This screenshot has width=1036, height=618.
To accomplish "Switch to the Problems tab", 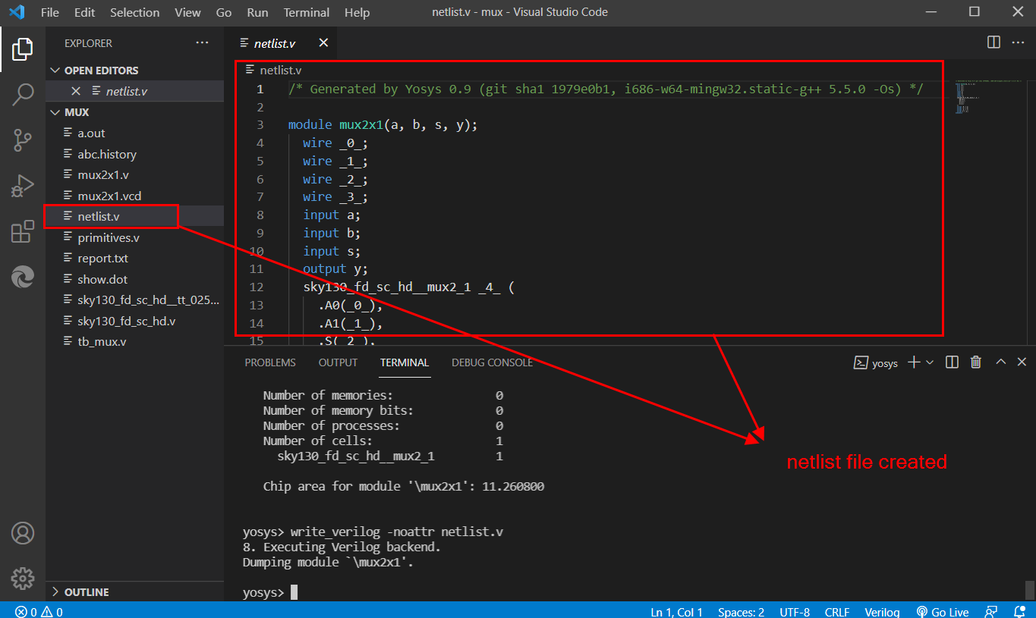I will tap(270, 362).
